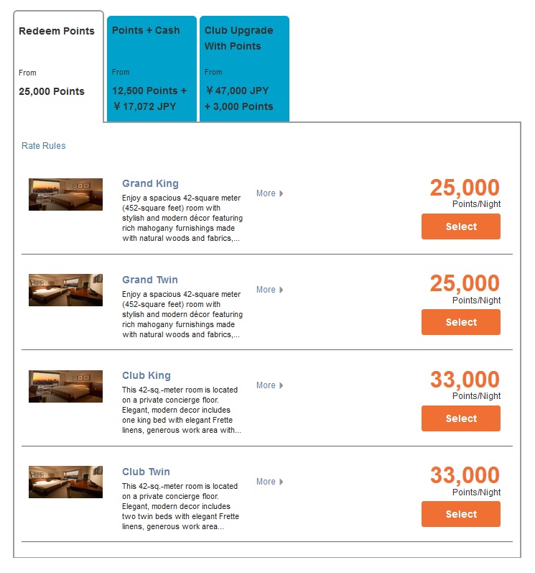The width and height of the screenshot is (535, 573).
Task: Select the Grand King room for 25,000 points
Action: 461,226
